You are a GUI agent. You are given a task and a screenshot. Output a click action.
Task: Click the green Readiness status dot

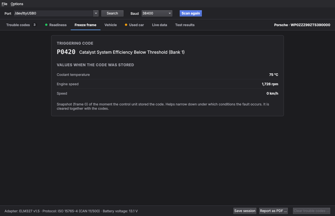46,25
